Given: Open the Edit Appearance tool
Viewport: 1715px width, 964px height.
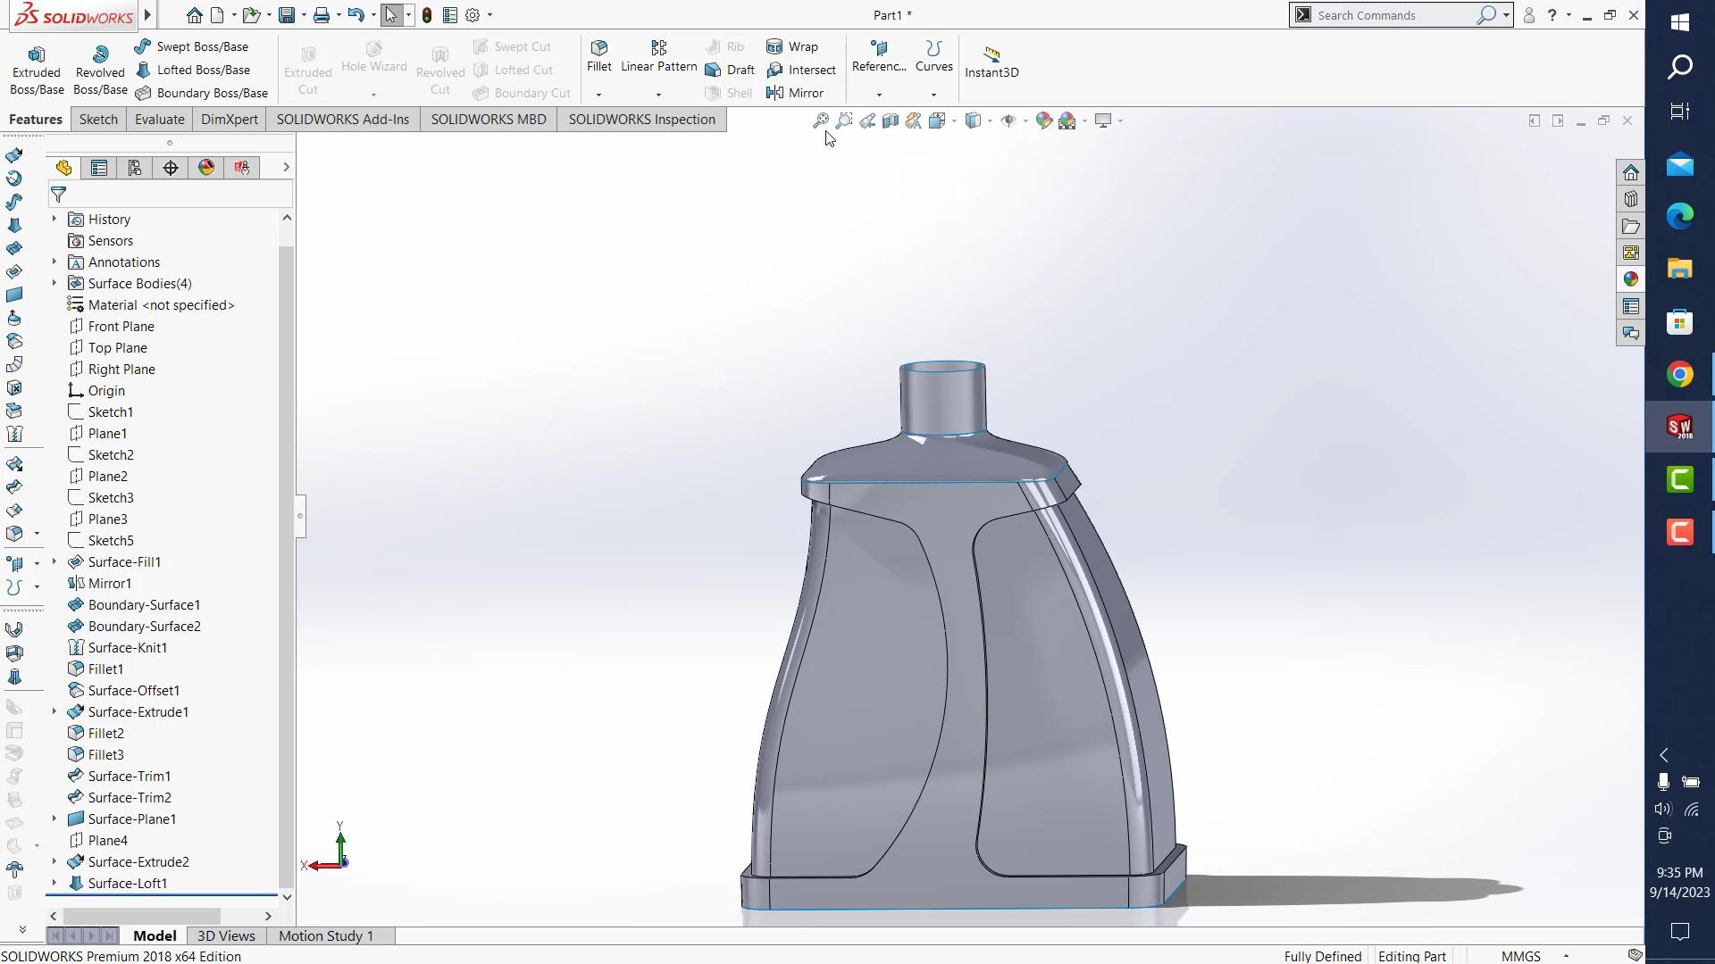Looking at the screenshot, I should coord(1043,120).
